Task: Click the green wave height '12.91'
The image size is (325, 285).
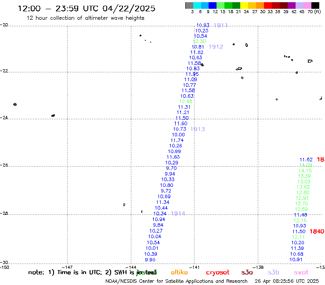Action: (302, 198)
